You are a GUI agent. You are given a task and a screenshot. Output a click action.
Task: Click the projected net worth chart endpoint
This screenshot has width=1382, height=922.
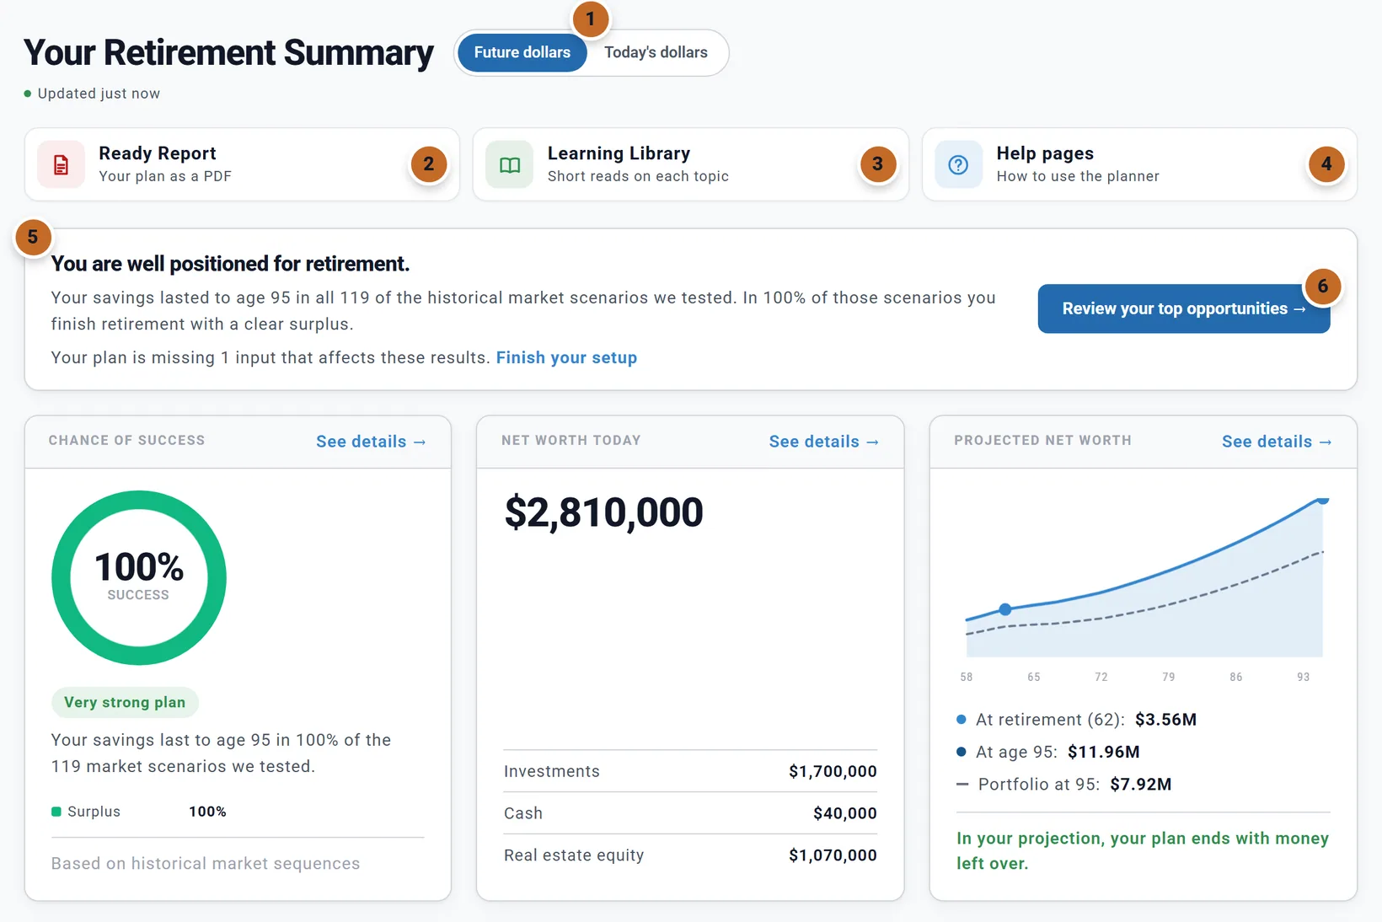[1323, 500]
